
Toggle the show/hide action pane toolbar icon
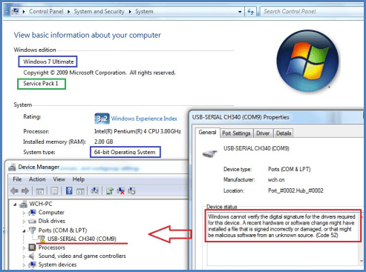pos(80,191)
